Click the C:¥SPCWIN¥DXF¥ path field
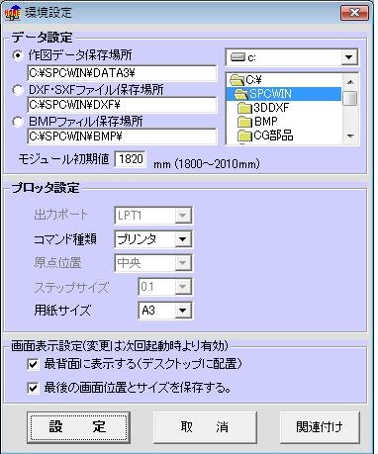Viewport: 378px width, 454px height. click(x=122, y=105)
